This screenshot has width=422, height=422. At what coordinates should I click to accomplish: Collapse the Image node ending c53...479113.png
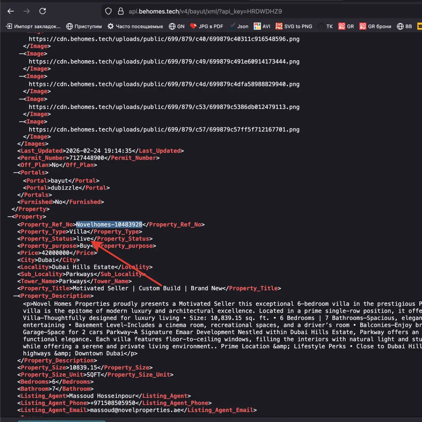coord(21,99)
